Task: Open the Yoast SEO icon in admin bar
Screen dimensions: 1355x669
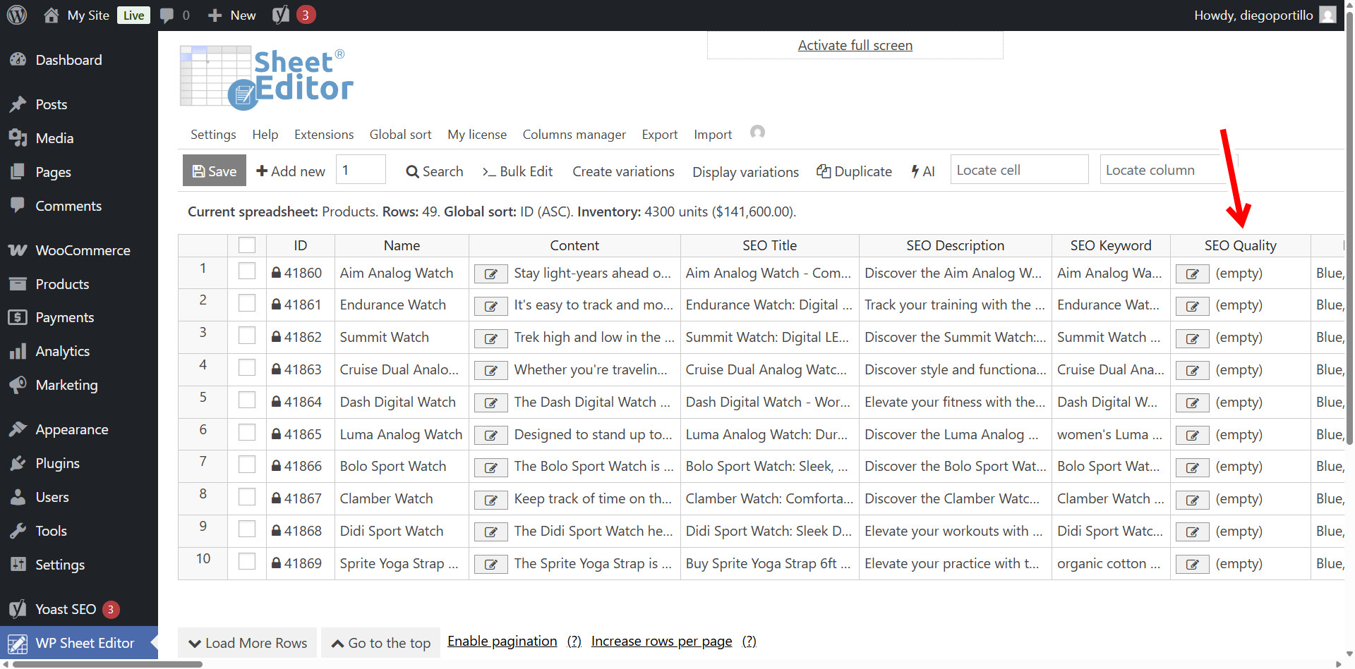Action: 281,15
